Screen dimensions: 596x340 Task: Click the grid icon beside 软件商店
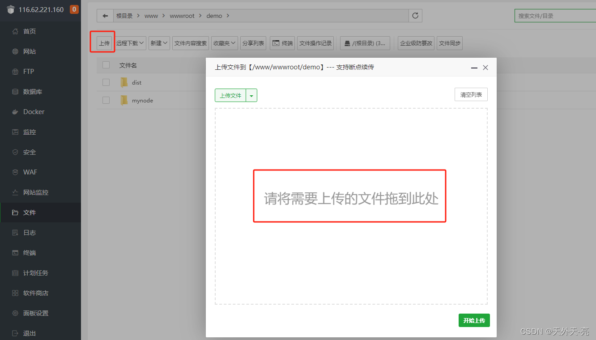[15, 293]
